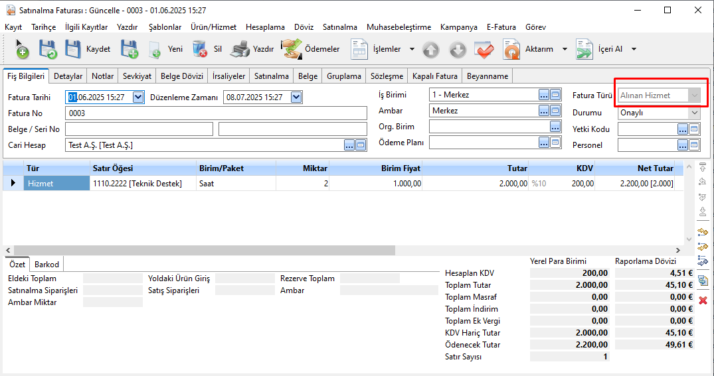The height and width of the screenshot is (376, 714).
Task: Click the red X delete-row icon
Action: pyautogui.click(x=703, y=300)
